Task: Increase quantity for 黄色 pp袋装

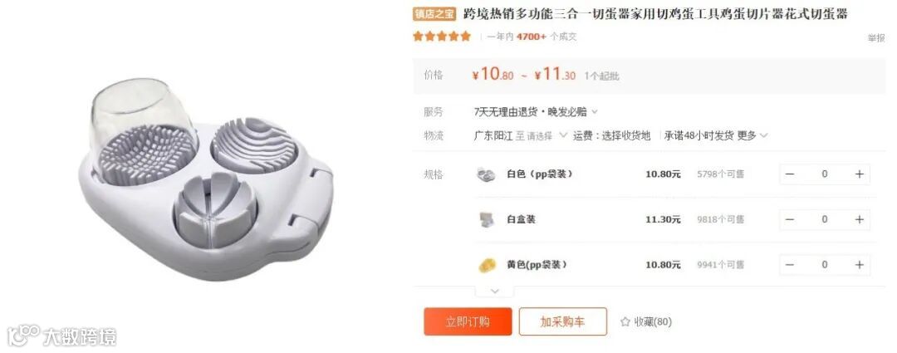Action: pyautogui.click(x=859, y=265)
